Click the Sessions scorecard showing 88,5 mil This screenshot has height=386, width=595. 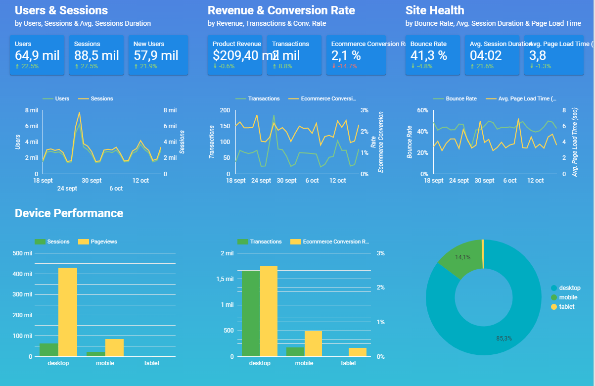tap(96, 55)
